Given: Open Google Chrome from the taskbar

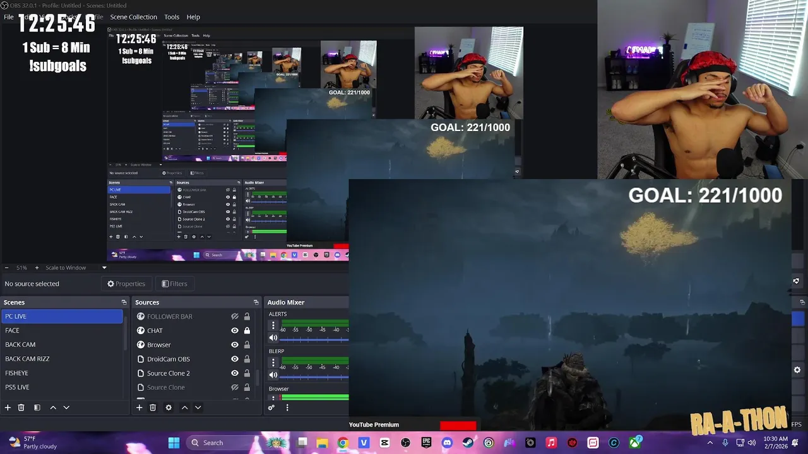Looking at the screenshot, I should [x=343, y=443].
